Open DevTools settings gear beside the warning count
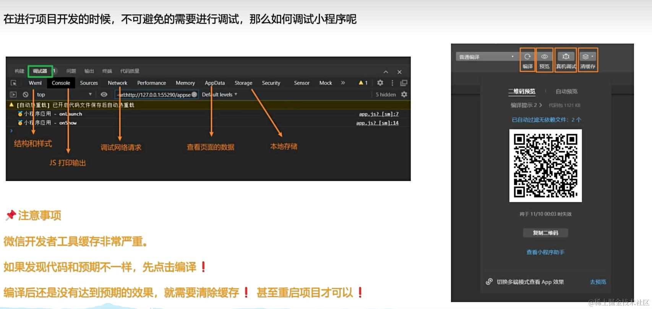 pos(380,83)
